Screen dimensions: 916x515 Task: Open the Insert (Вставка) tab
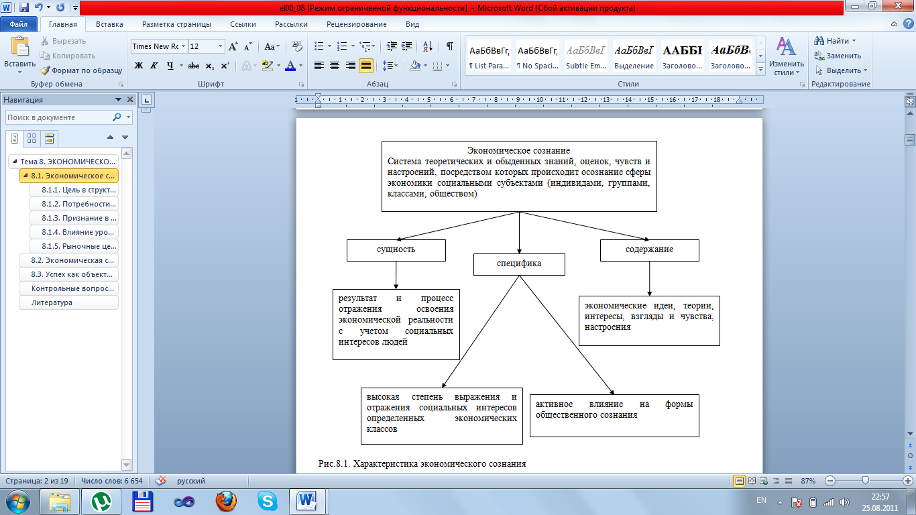point(109,24)
